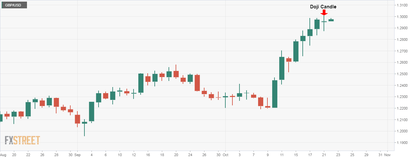Click the Aug label on time axis
Viewport: 417px width, 159px height.
[x=2, y=154]
